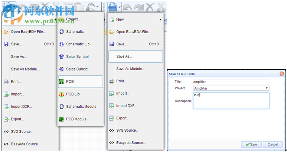Click Easyeda Source... in the right menu
Screen dimensions: 287x152
[136, 143]
